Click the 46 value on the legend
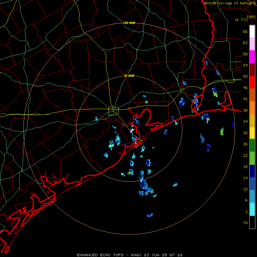Image resolution: width=257 pixels, height=257 pixels. tap(245, 88)
